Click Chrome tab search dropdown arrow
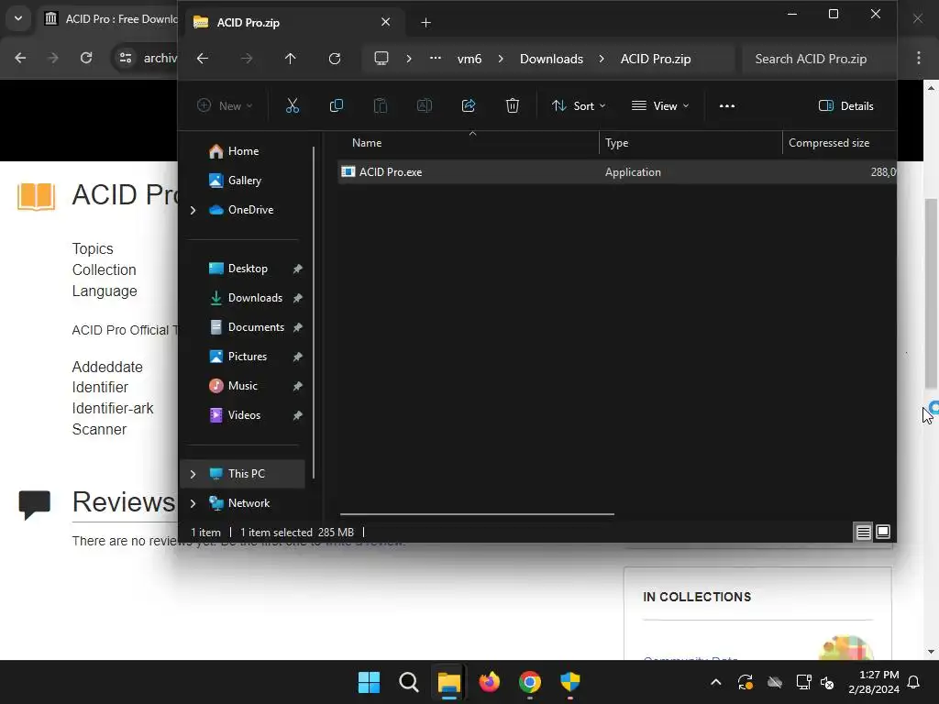This screenshot has height=704, width=939. click(x=18, y=18)
